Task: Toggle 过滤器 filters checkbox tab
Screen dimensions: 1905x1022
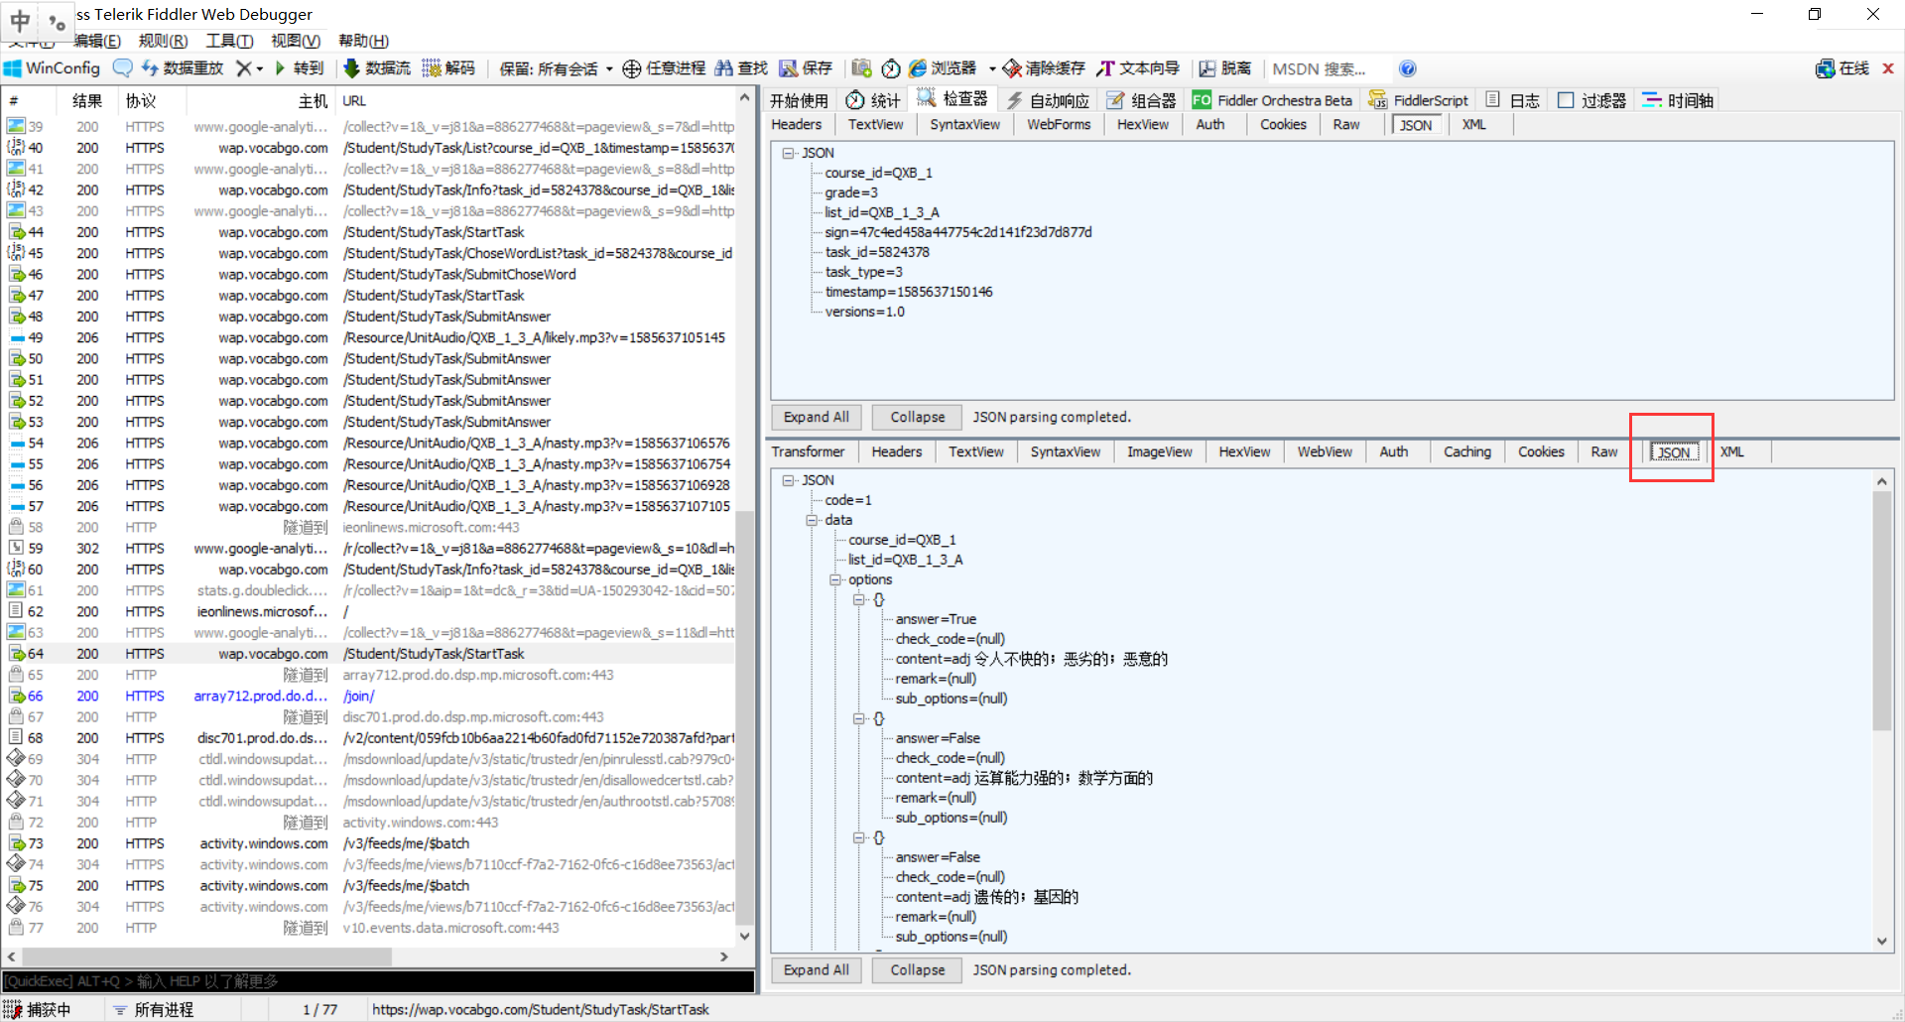Action: point(1591,100)
